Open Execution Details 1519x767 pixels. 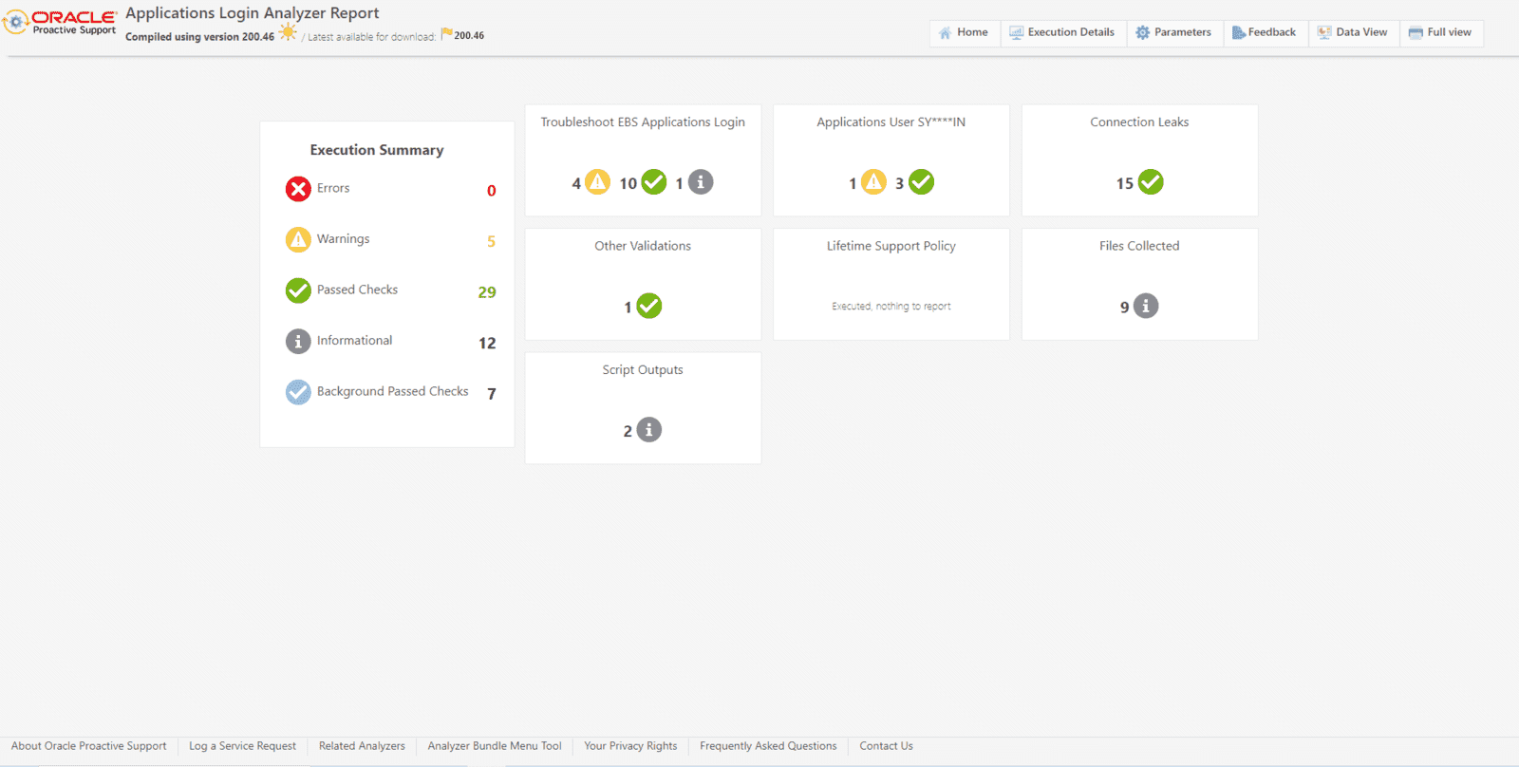pyautogui.click(x=1062, y=32)
